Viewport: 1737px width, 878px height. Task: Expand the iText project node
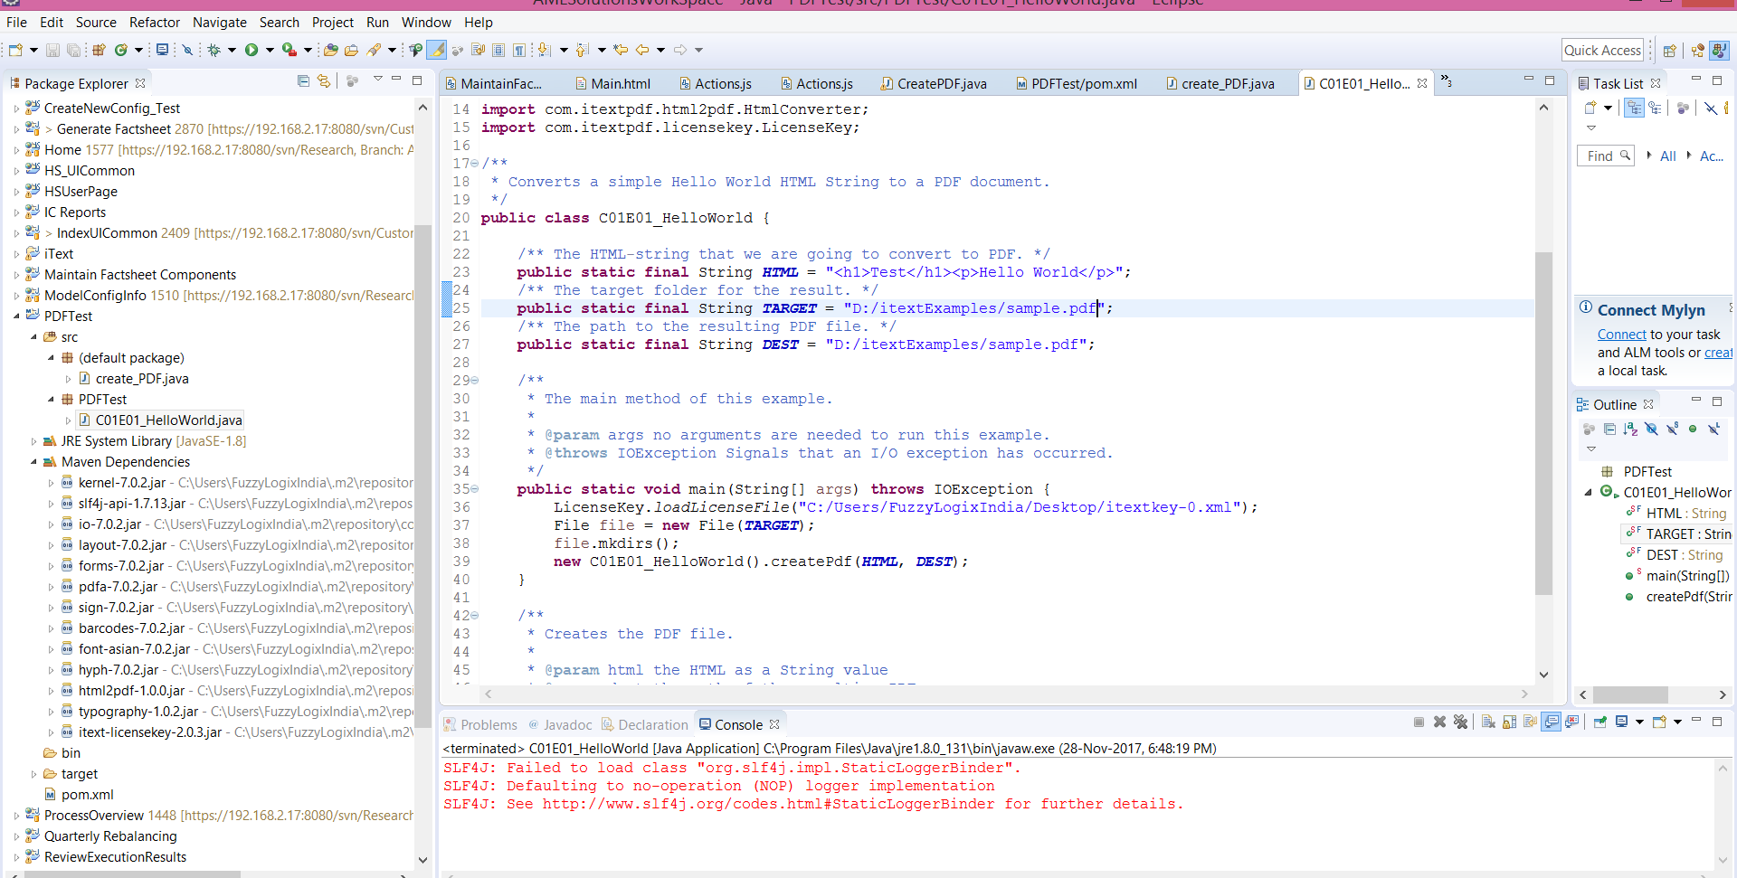point(16,254)
